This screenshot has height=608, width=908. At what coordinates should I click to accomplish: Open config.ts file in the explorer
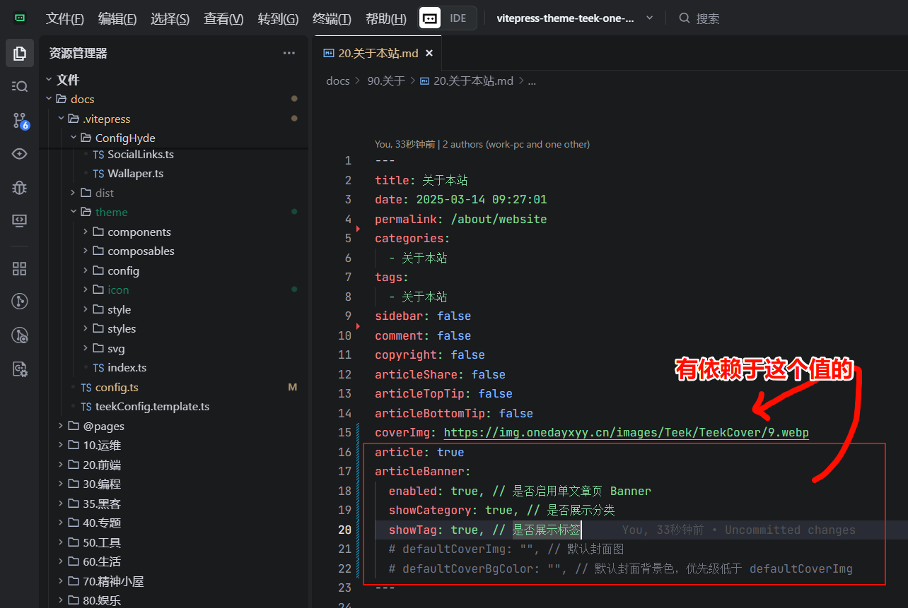click(117, 387)
